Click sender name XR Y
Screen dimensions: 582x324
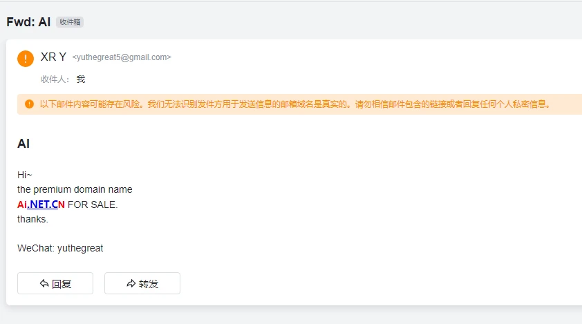53,57
